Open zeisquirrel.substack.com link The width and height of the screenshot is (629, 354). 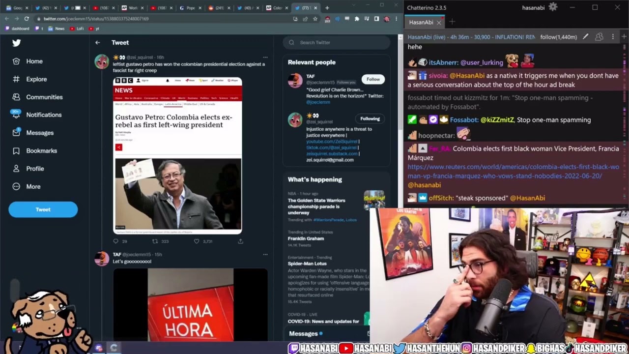pyautogui.click(x=332, y=153)
